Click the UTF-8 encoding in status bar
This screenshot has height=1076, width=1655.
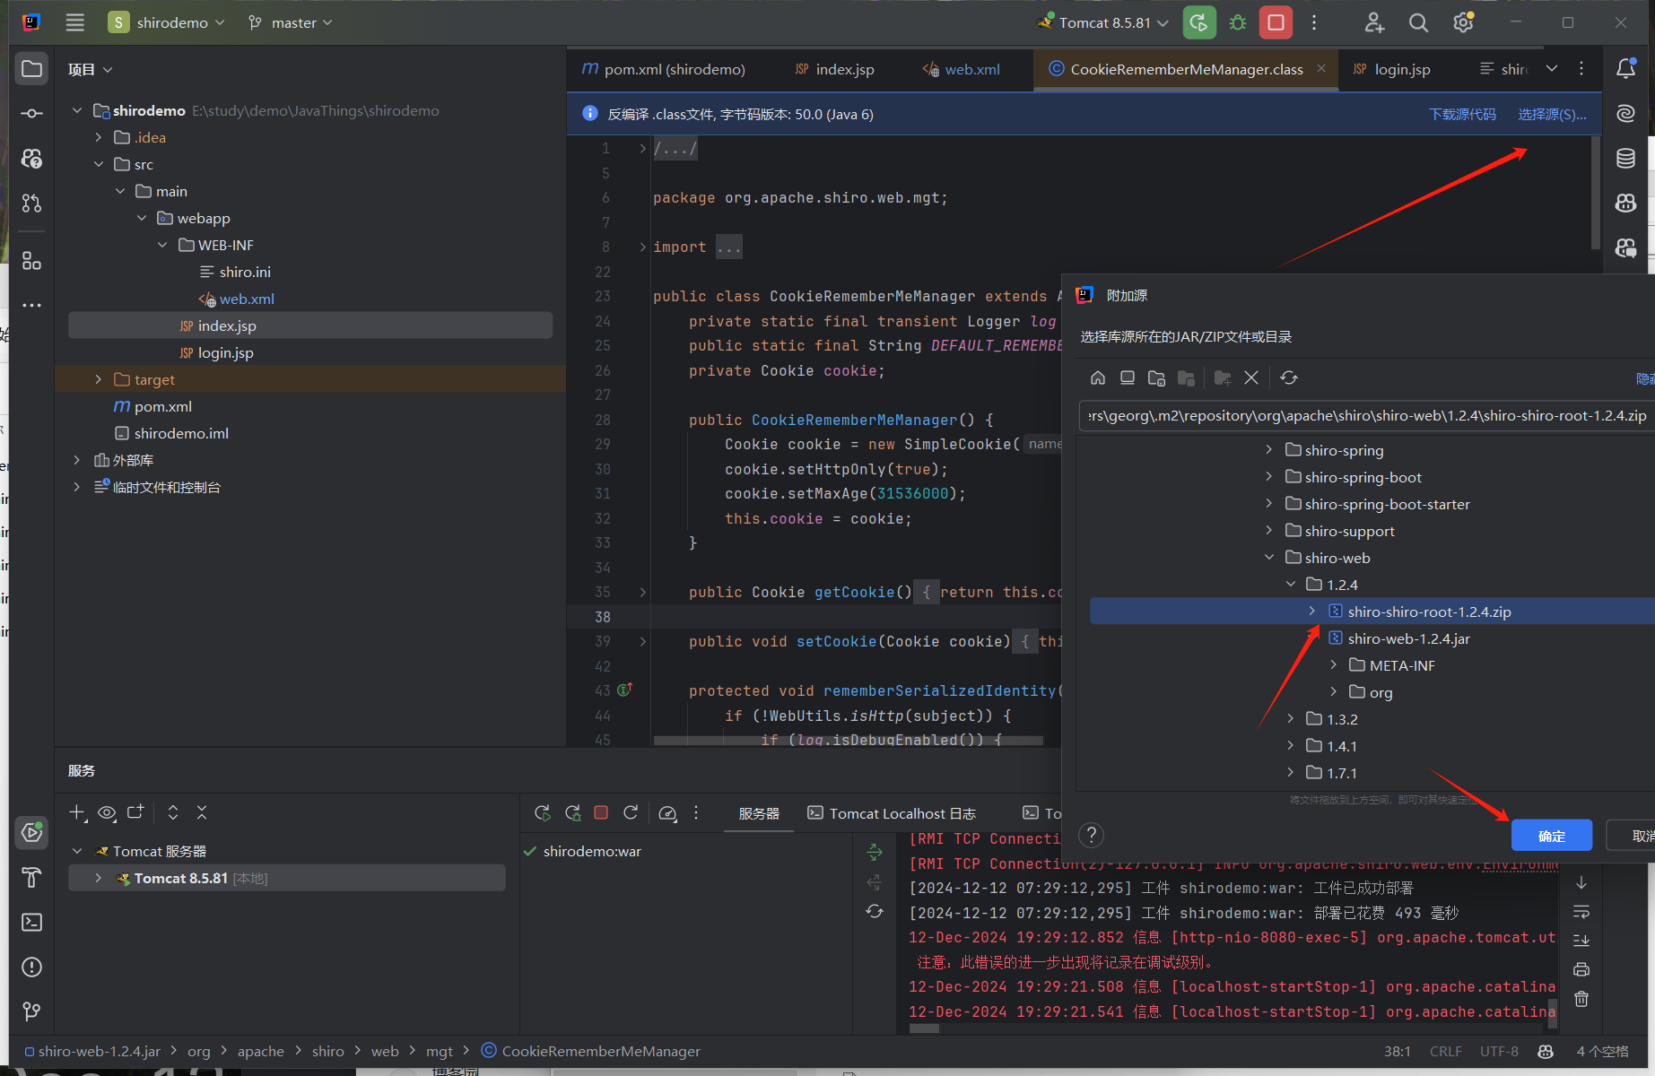[1499, 1051]
